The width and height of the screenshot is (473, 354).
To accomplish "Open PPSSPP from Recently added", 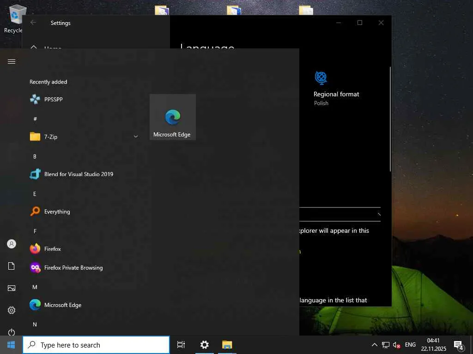I will point(85,99).
